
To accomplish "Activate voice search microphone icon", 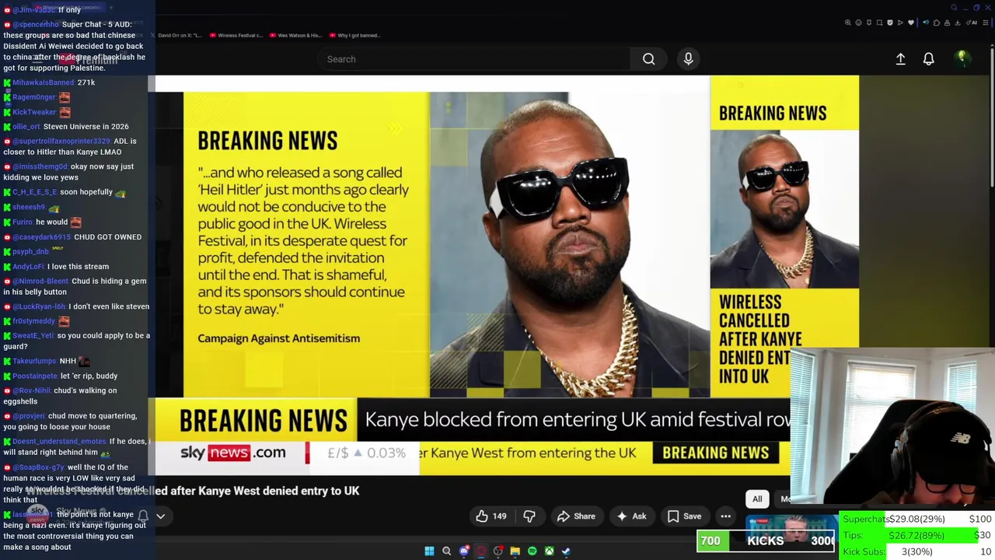I will pos(688,59).
